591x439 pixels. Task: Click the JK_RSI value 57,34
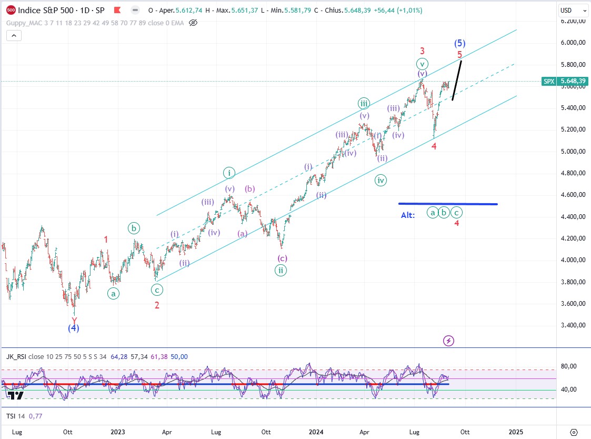click(139, 357)
